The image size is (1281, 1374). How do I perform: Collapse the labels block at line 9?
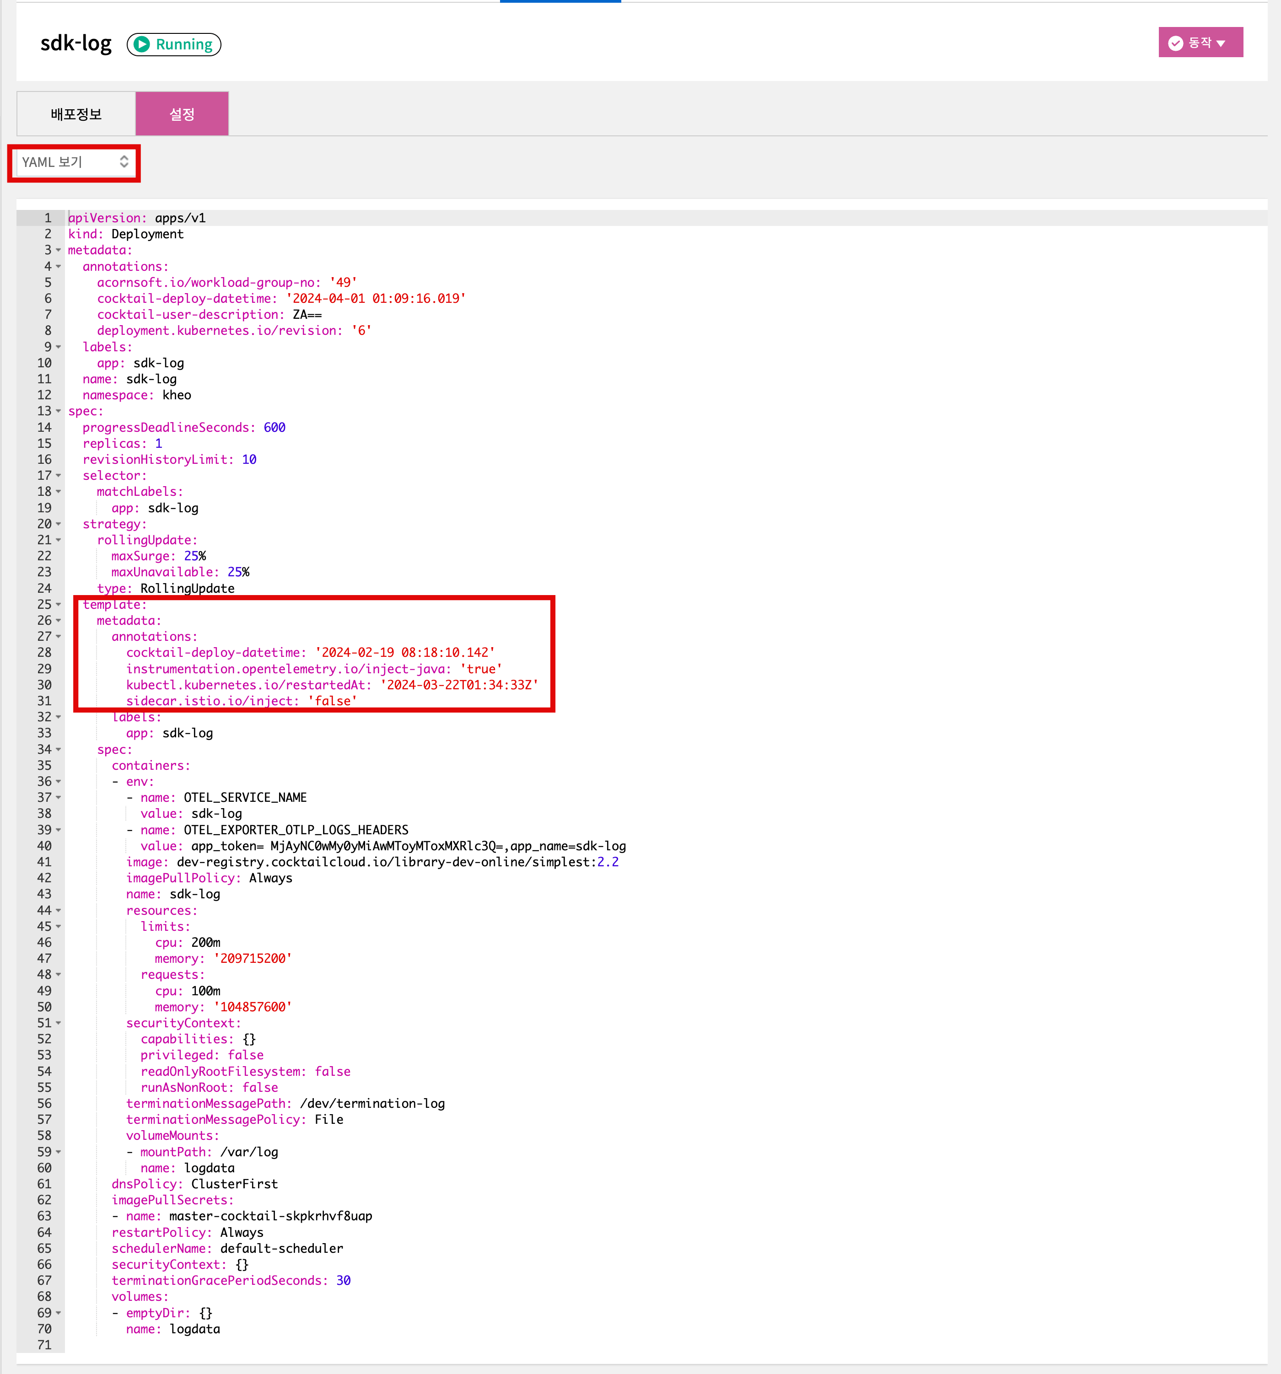click(x=59, y=347)
